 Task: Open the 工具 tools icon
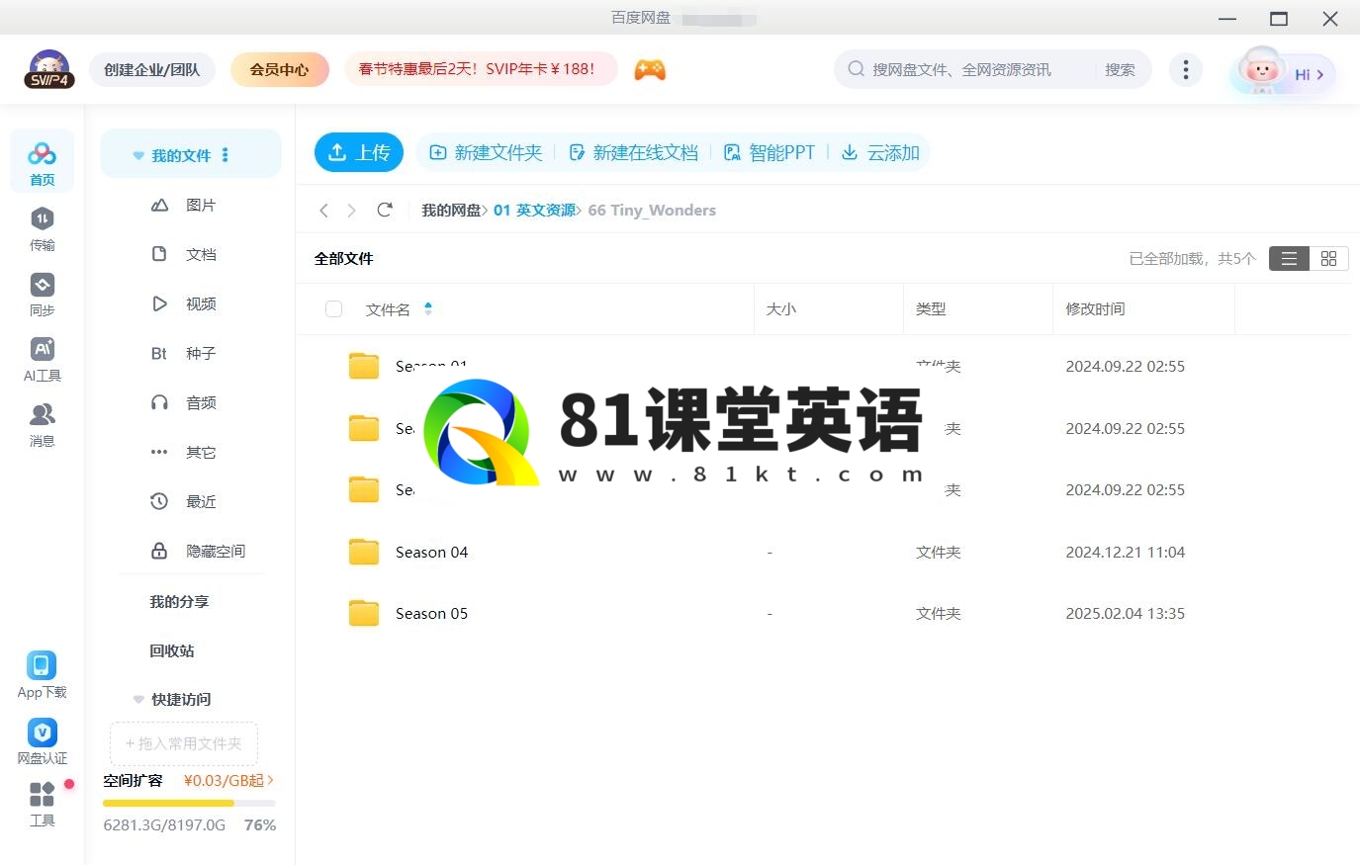coord(42,804)
